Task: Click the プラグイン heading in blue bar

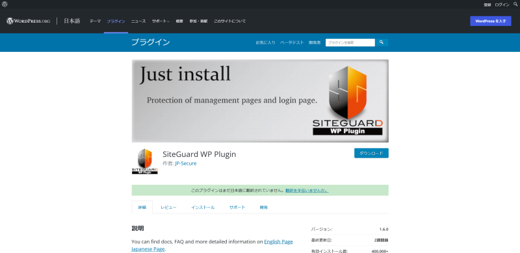Action: coord(151,42)
